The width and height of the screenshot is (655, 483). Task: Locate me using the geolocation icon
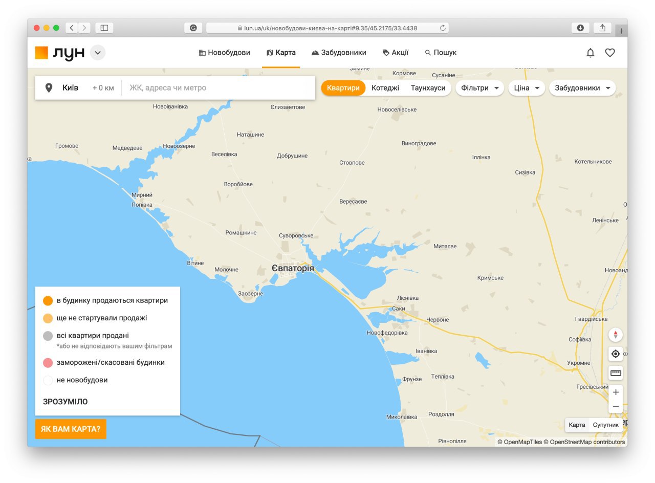pyautogui.click(x=616, y=354)
